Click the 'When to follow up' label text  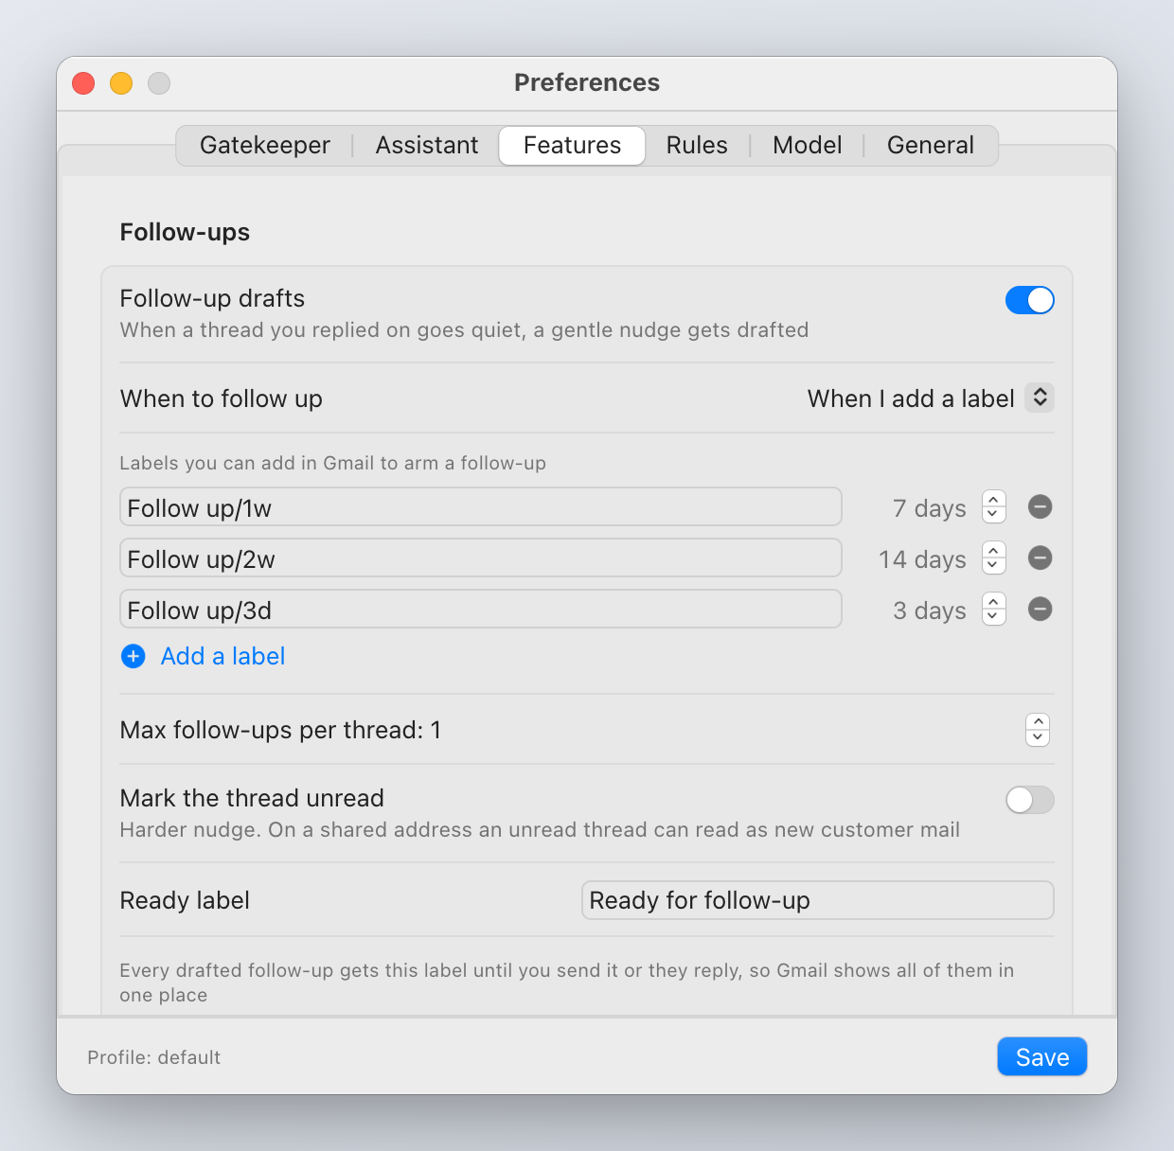point(222,398)
